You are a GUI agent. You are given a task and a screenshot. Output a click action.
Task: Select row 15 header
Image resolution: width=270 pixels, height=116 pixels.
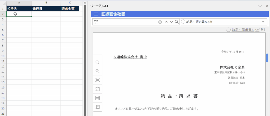coord(3,82)
